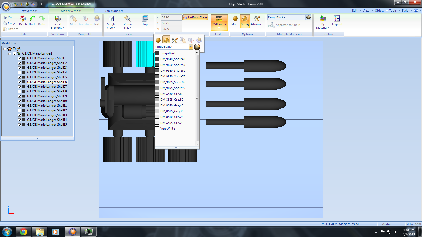Open the Paste dropdown arrow
Screen dimensions: 422x237
tap(17, 29)
